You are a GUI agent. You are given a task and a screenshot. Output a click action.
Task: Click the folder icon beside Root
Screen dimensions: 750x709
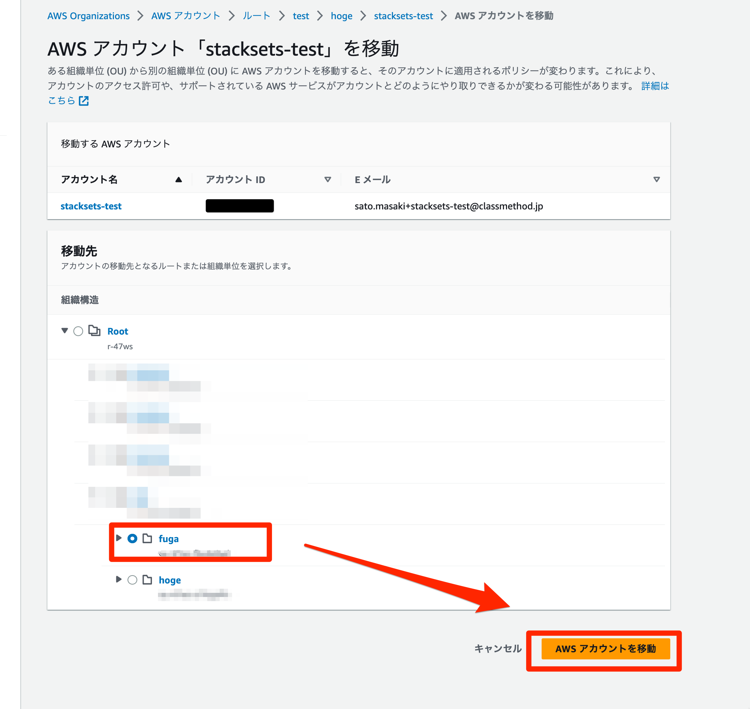point(95,331)
